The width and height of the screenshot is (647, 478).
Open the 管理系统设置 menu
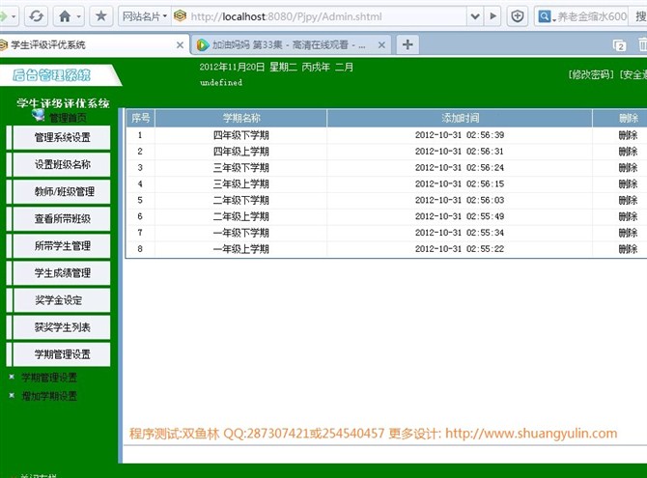click(62, 137)
